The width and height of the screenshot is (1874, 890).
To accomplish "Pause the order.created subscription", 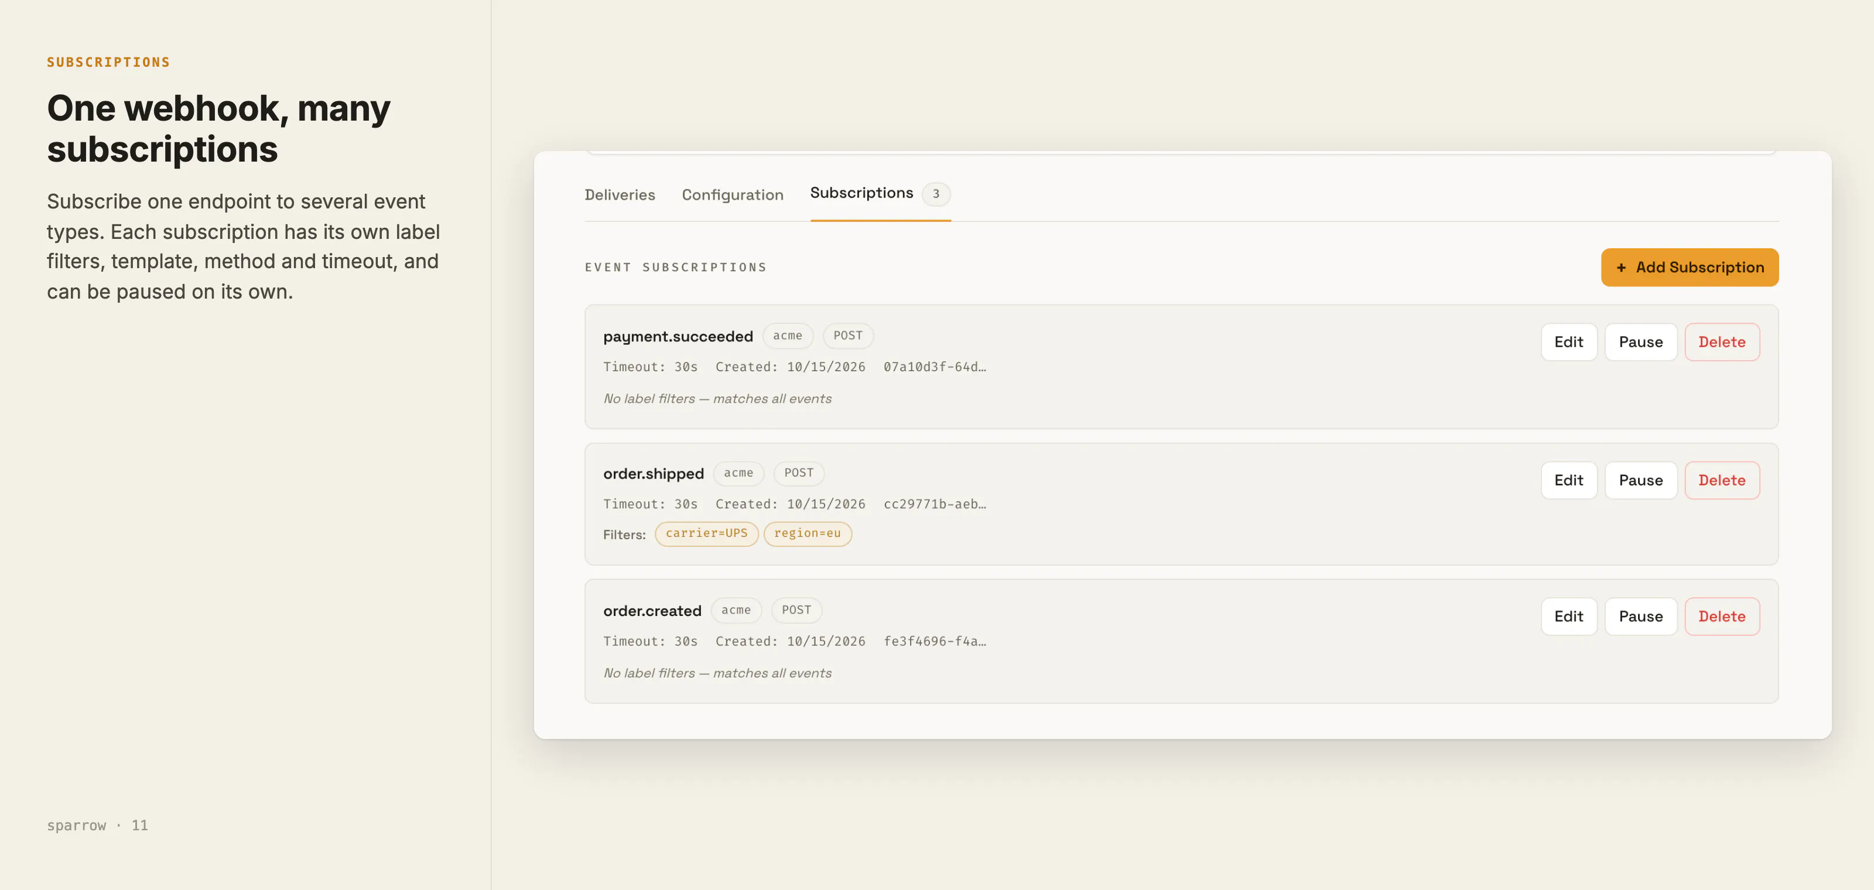I will [x=1640, y=616].
